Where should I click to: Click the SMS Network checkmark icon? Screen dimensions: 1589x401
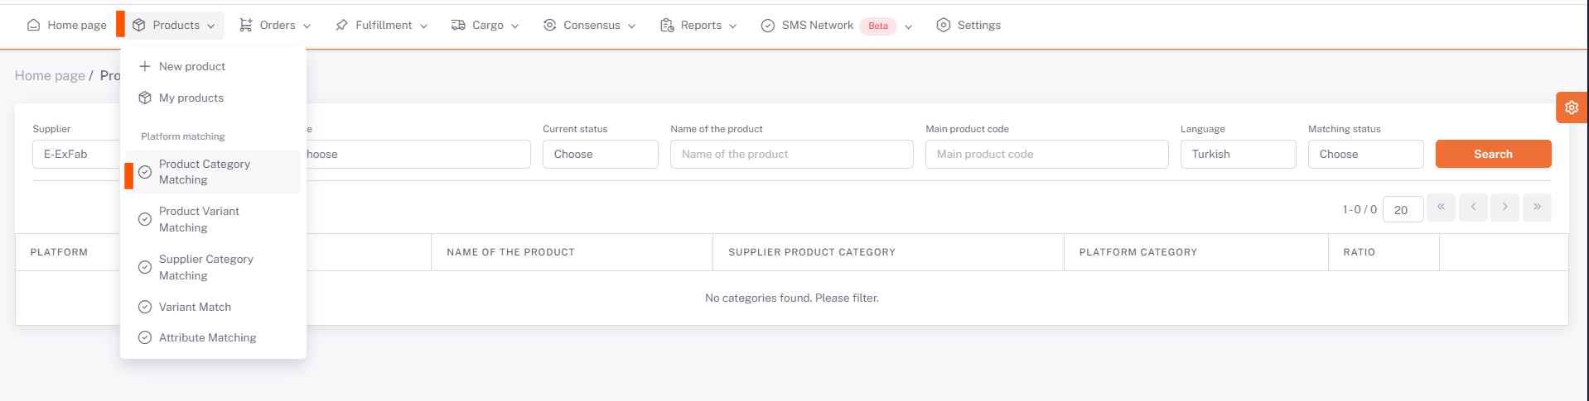pos(768,26)
